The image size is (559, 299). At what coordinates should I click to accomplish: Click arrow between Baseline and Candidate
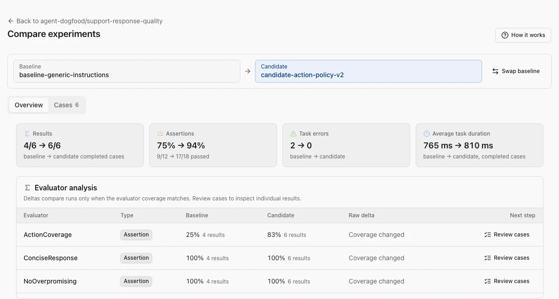(x=248, y=71)
